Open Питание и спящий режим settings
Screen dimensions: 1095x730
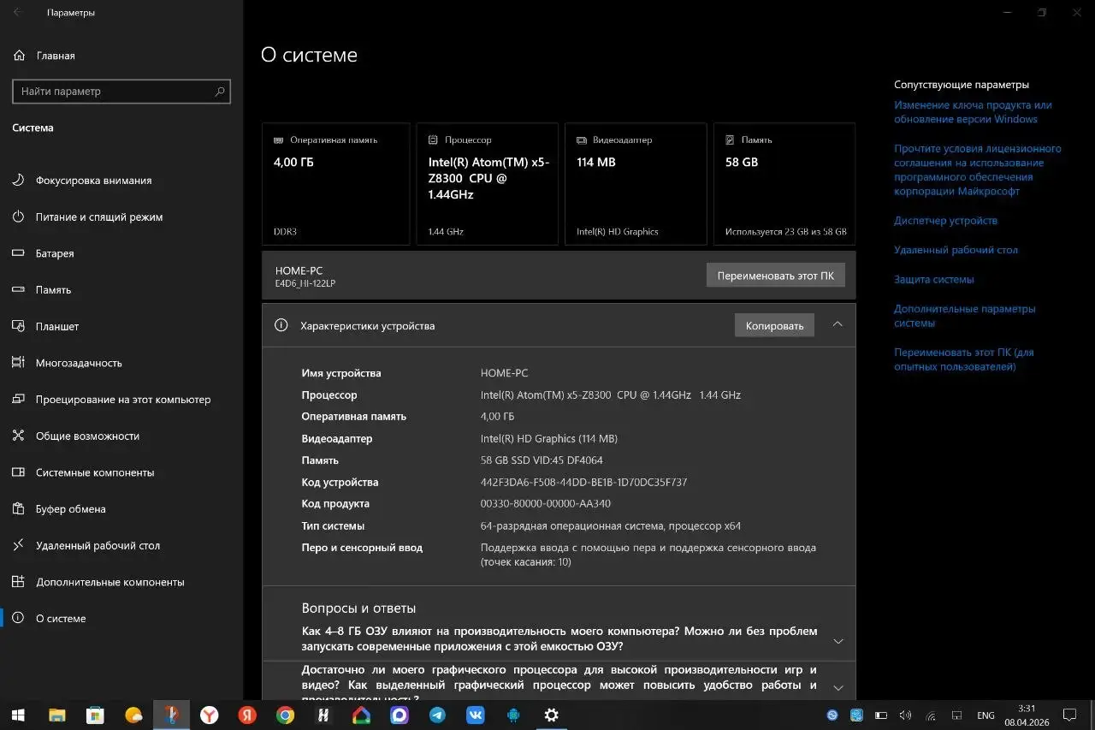point(100,217)
